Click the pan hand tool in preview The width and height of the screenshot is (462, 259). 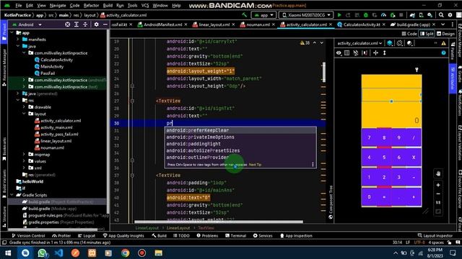438,174
